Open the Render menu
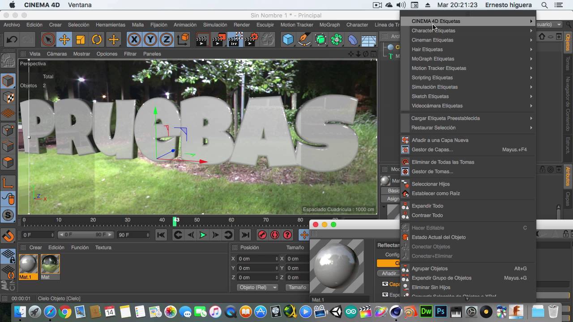The image size is (573, 322). [x=242, y=25]
